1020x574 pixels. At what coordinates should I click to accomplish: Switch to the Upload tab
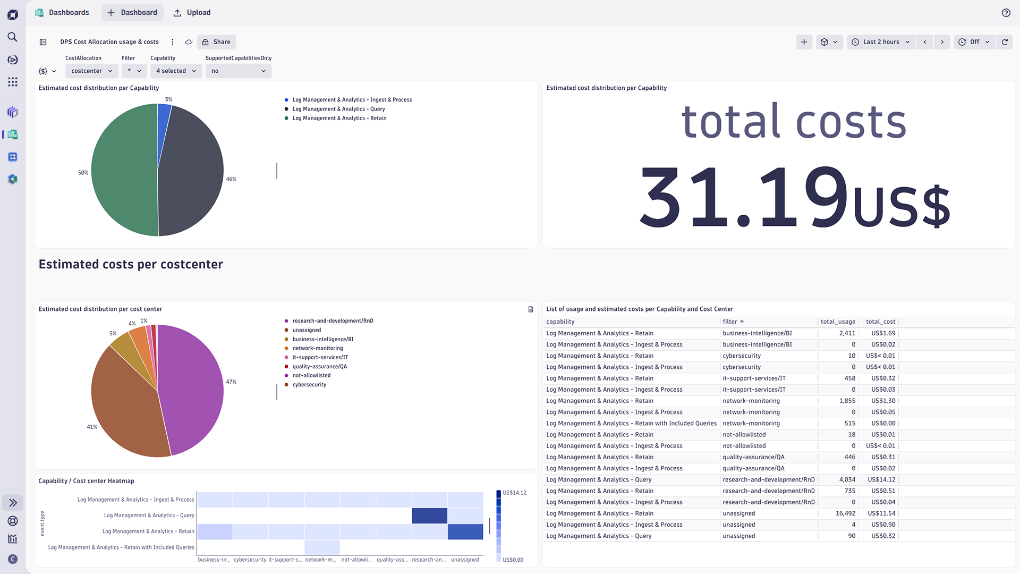coord(192,12)
